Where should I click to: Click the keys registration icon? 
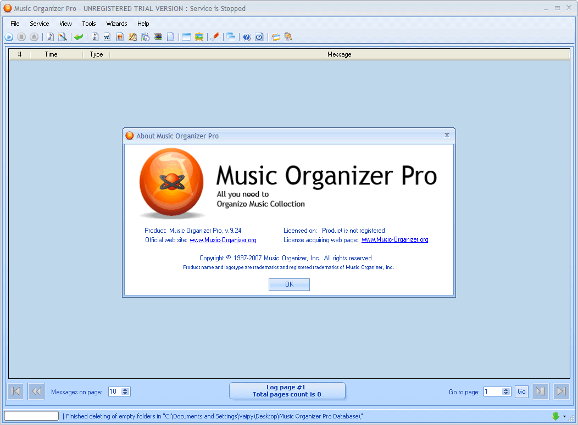point(288,37)
